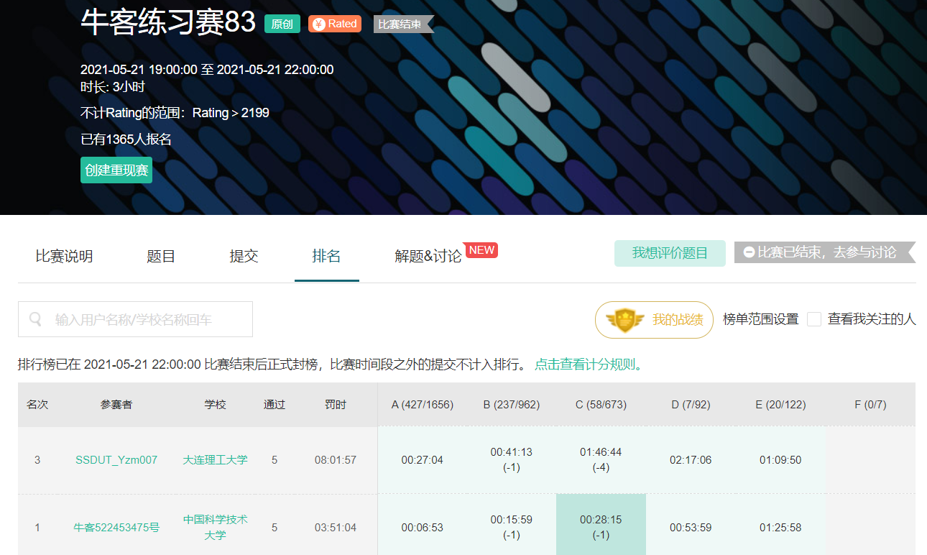The width and height of the screenshot is (927, 555).
Task: Click cell 00:27:04 in problem A
Action: (423, 460)
